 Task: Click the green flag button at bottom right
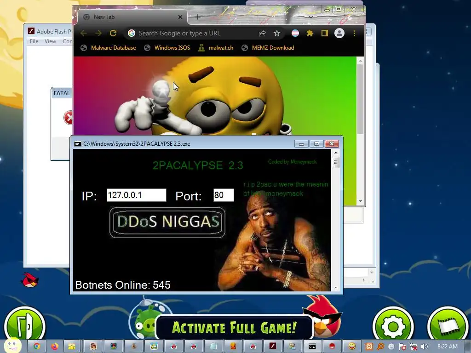click(448, 326)
